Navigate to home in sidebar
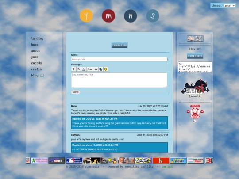 [35, 45]
